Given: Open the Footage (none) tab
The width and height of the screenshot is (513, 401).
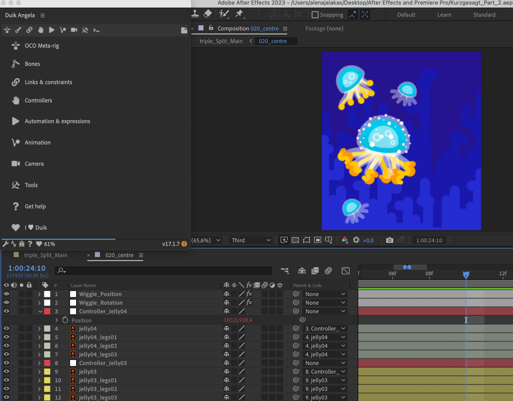Looking at the screenshot, I should (x=324, y=28).
